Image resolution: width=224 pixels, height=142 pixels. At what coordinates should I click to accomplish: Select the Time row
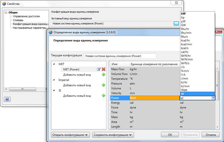(163, 112)
